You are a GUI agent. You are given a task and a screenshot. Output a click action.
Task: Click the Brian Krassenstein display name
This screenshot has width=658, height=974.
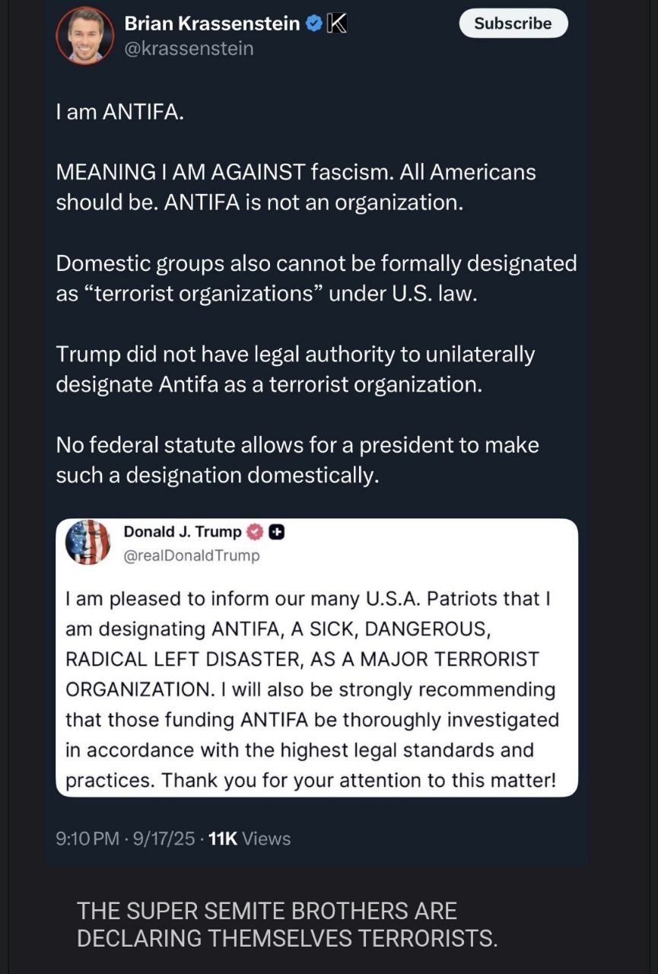[x=212, y=24]
